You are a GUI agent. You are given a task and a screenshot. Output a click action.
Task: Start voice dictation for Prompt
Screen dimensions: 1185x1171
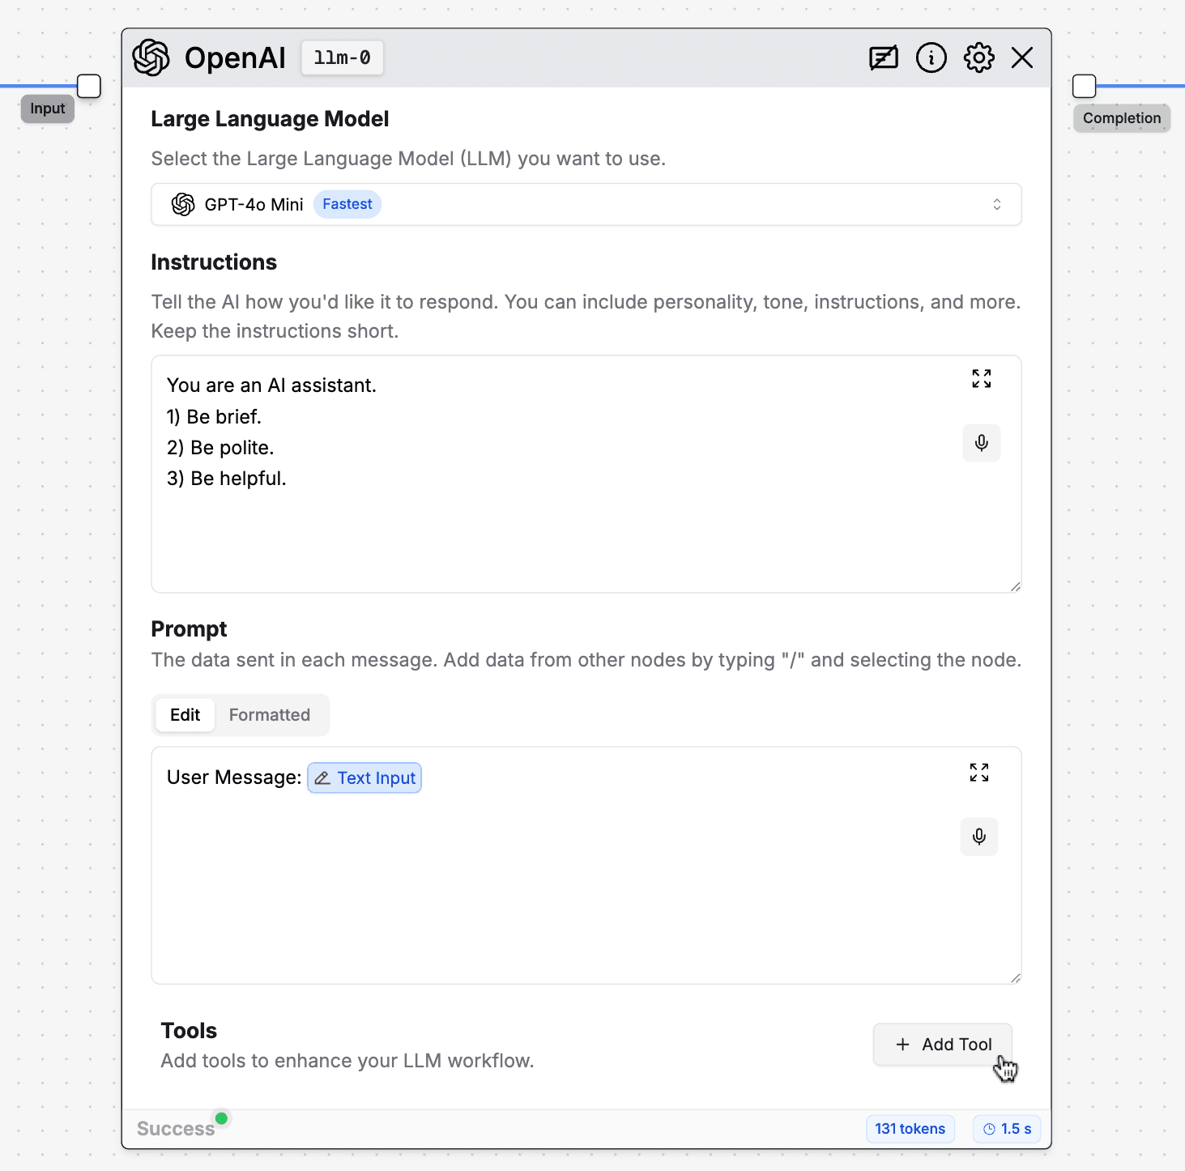pyautogui.click(x=979, y=837)
